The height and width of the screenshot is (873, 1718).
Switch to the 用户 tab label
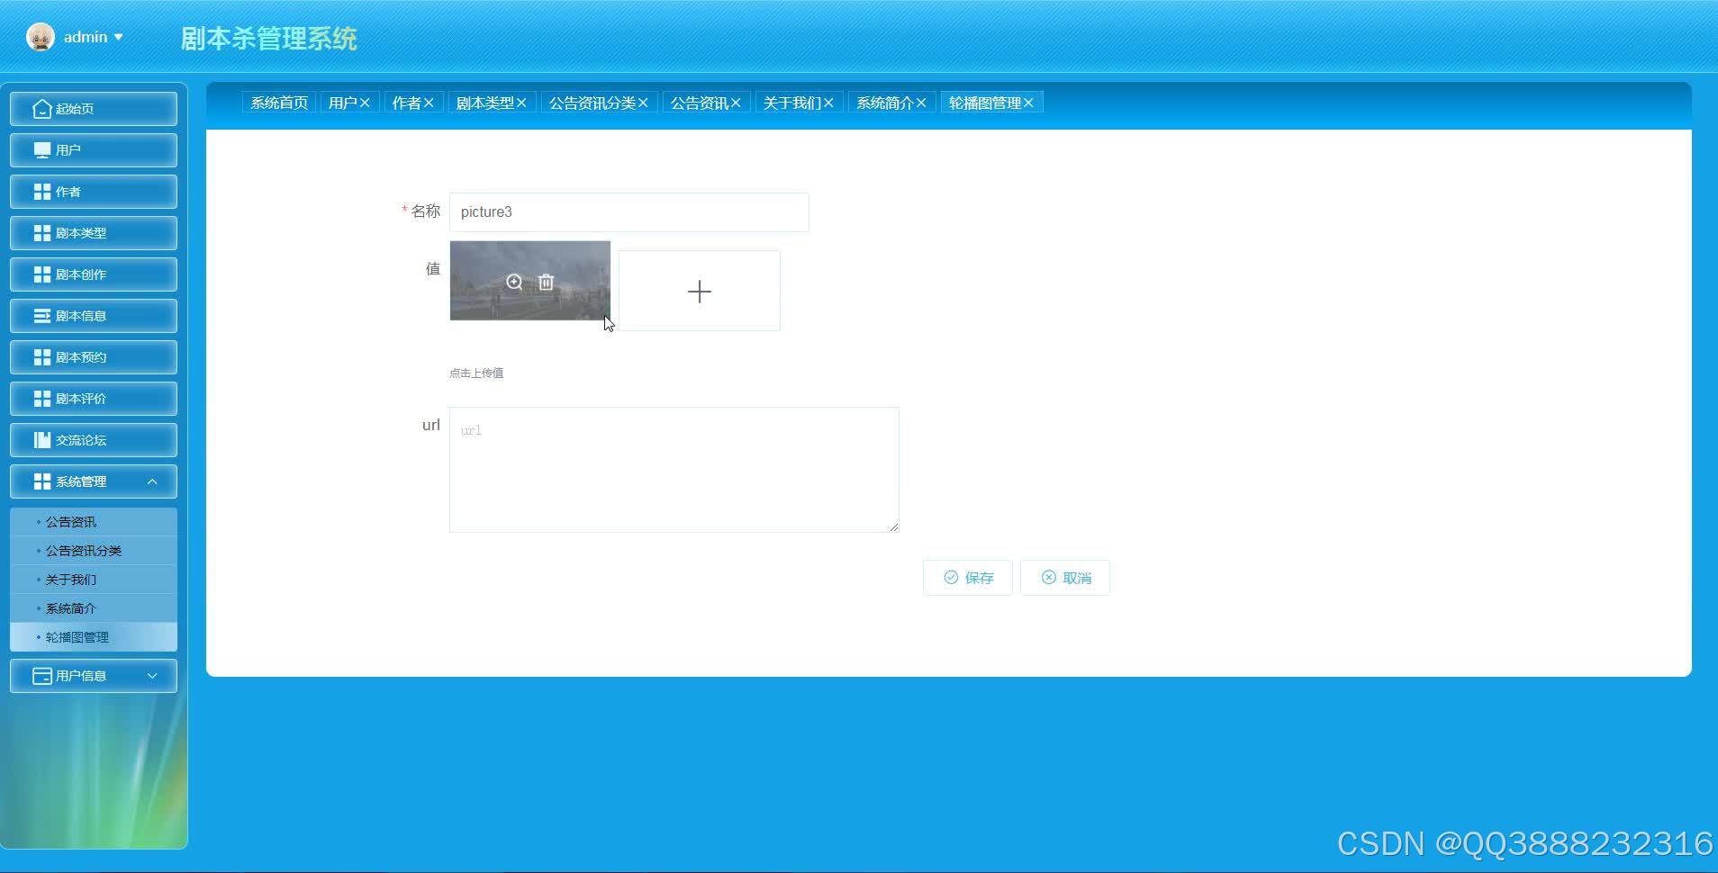342,103
